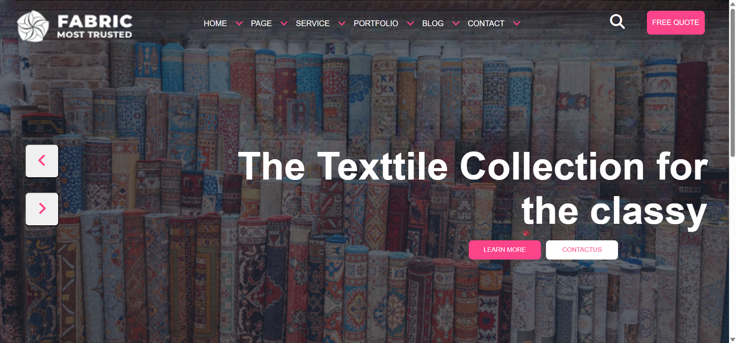736x343 pixels.
Task: Advance to next slide arrow
Action: pyautogui.click(x=42, y=209)
